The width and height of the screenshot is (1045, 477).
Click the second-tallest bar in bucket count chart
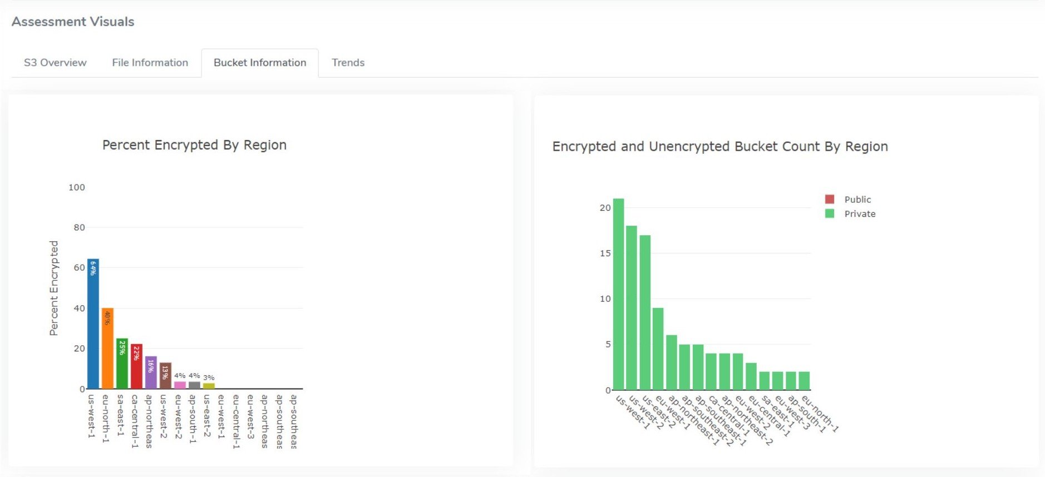(x=632, y=307)
